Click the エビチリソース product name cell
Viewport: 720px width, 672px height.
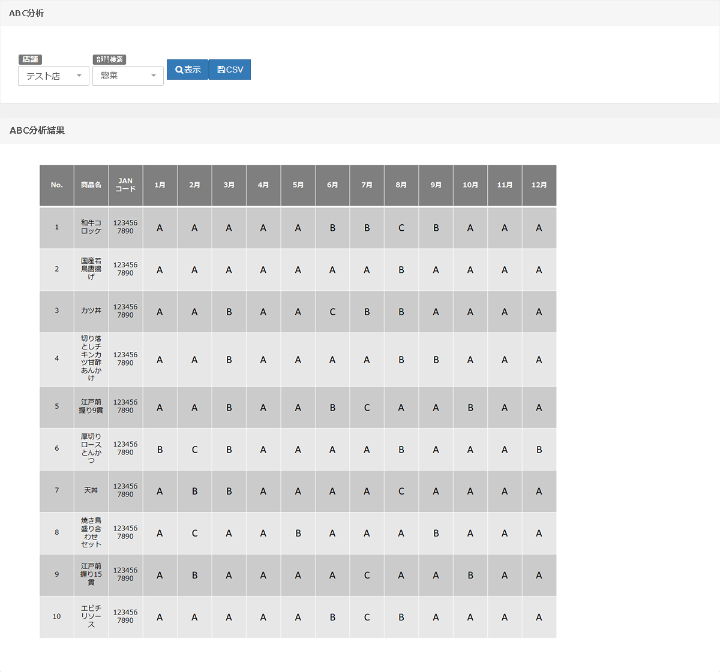[91, 617]
